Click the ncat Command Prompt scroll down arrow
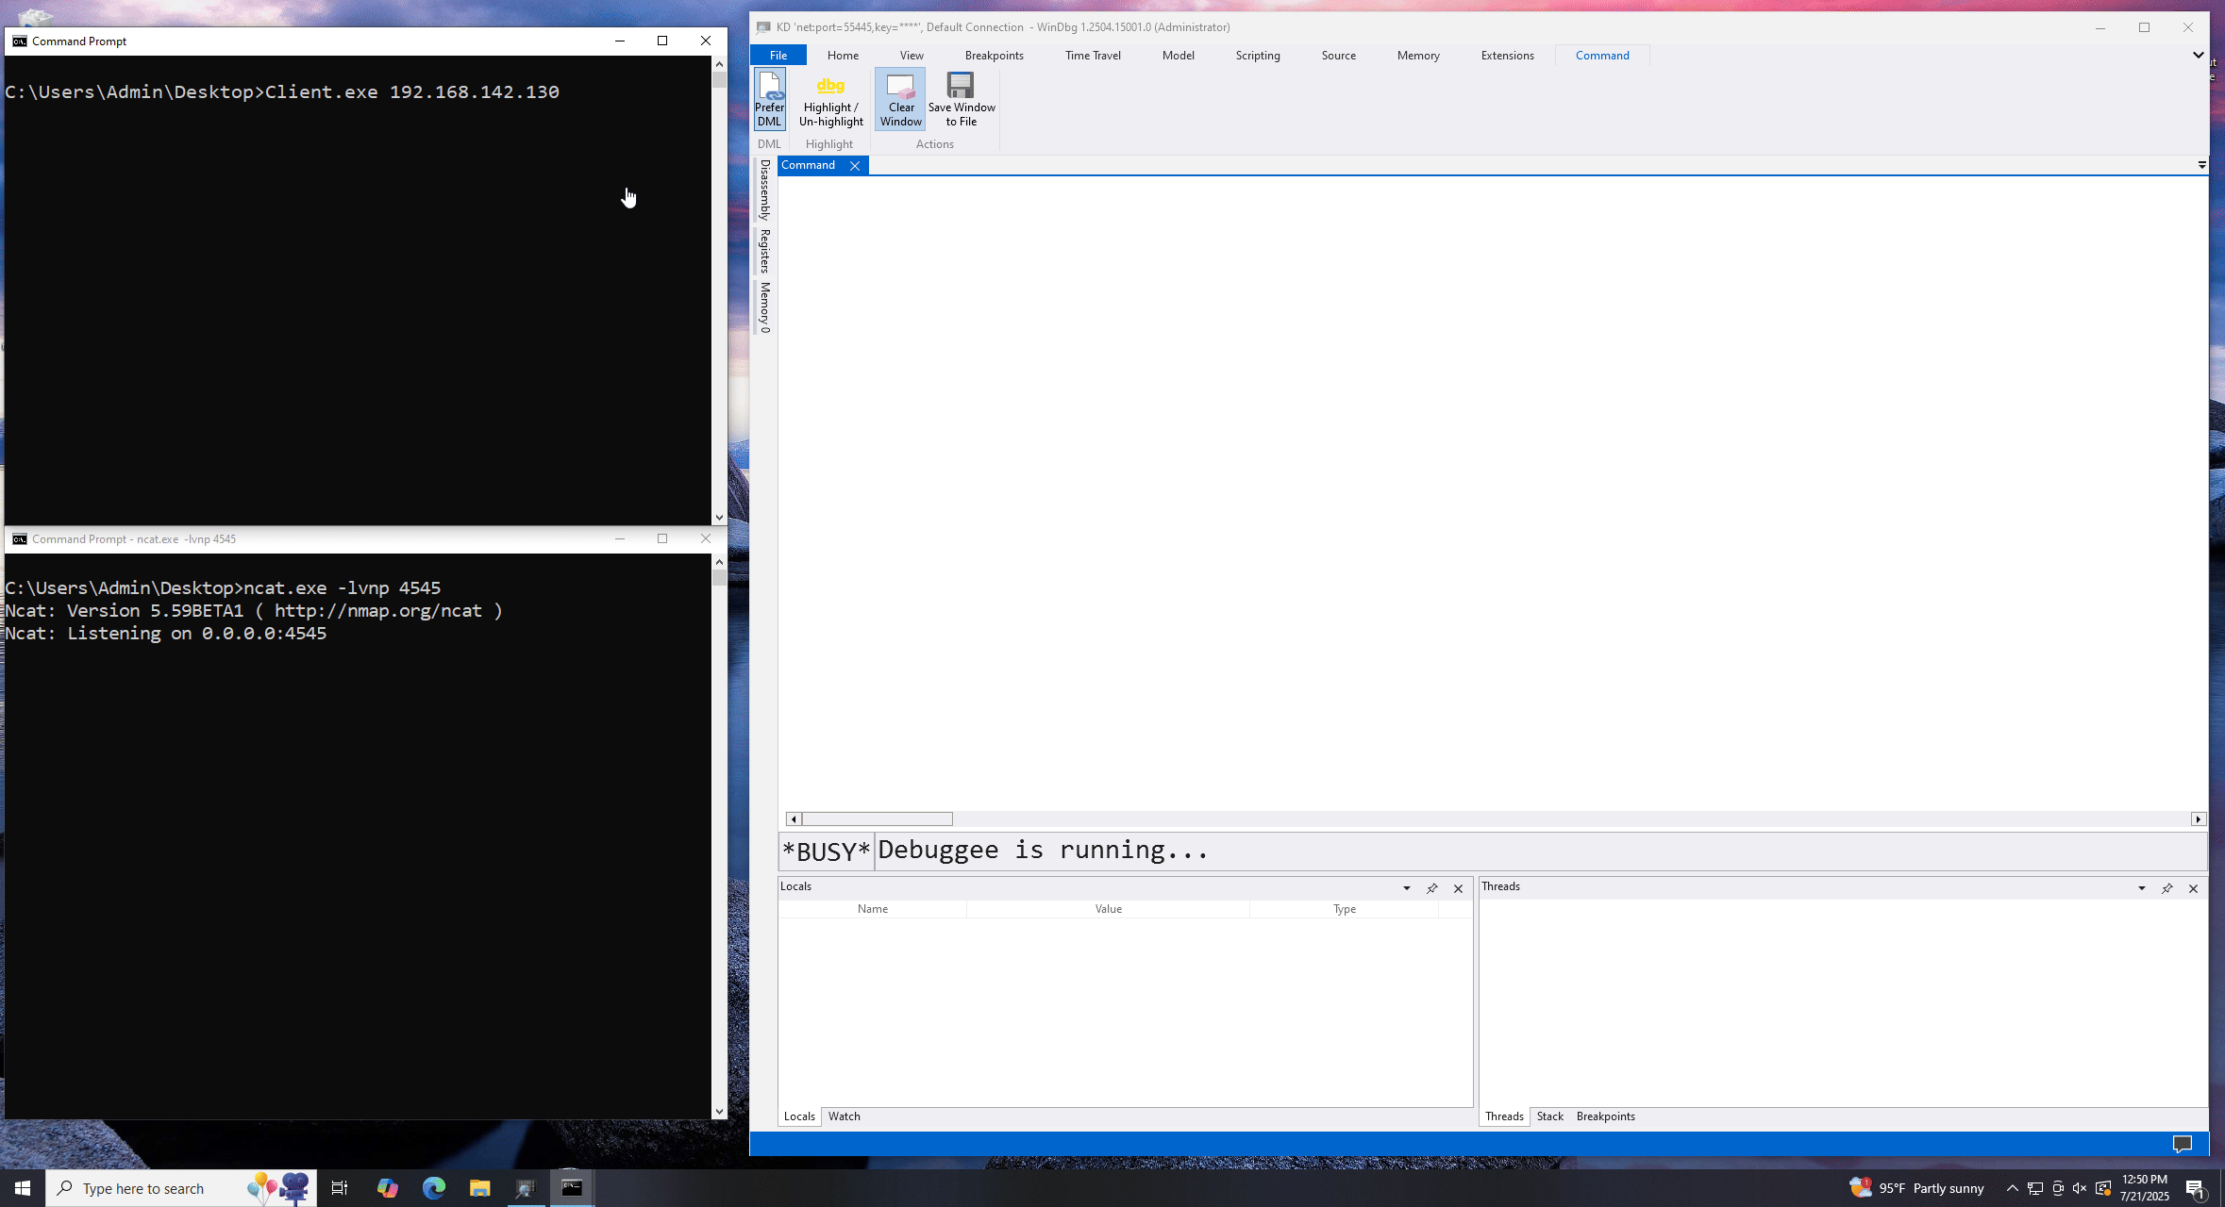The width and height of the screenshot is (2225, 1207). [x=719, y=1112]
